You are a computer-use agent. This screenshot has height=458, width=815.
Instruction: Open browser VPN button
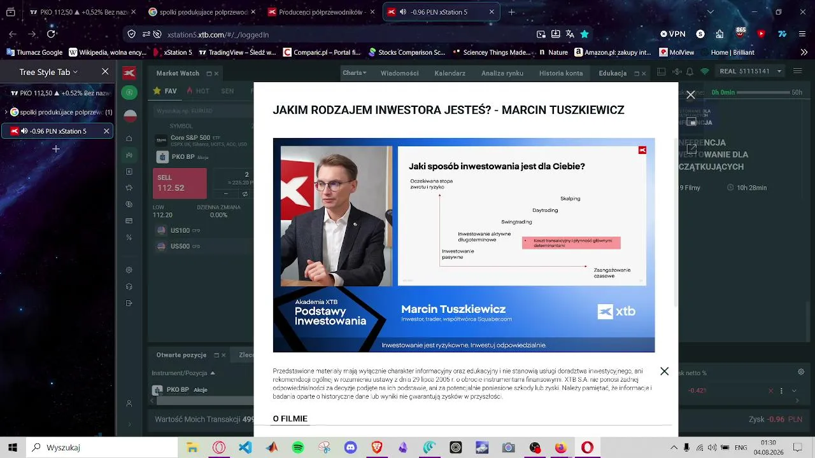[672, 34]
